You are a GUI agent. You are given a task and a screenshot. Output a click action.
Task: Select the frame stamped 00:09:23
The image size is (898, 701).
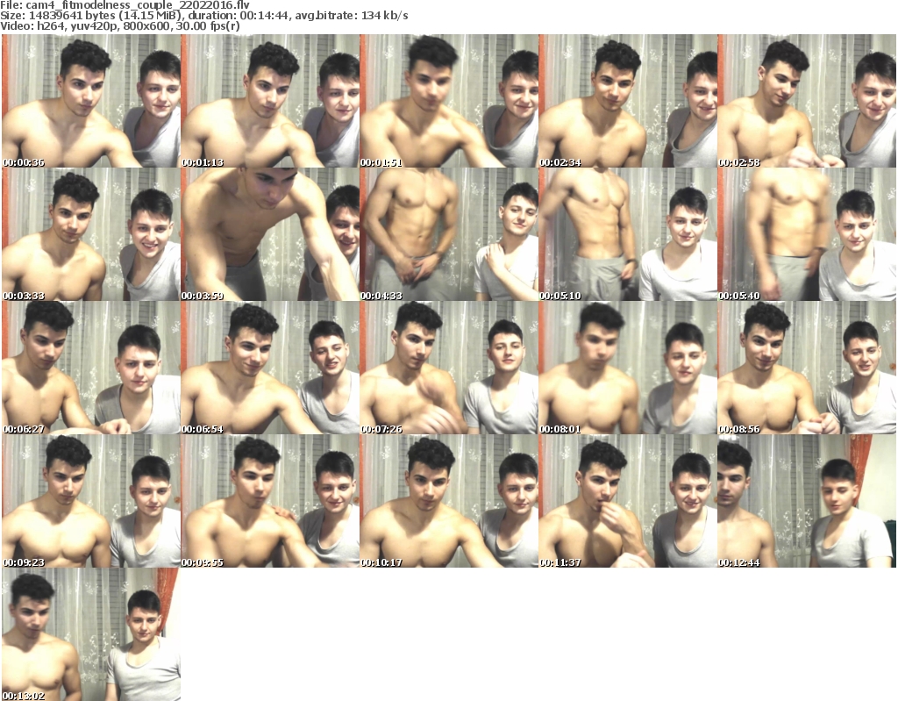pyautogui.click(x=91, y=501)
